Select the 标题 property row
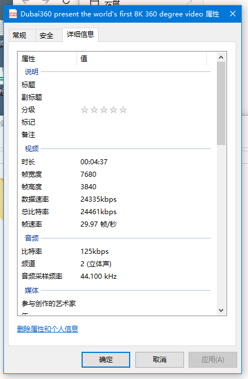This screenshot has width=248, height=379. (116, 84)
